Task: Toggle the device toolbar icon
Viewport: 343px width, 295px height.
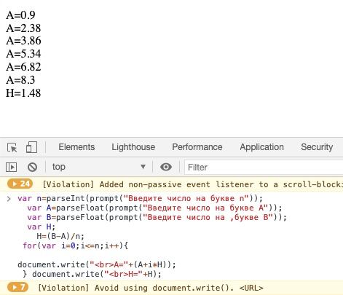Action: coord(31,147)
